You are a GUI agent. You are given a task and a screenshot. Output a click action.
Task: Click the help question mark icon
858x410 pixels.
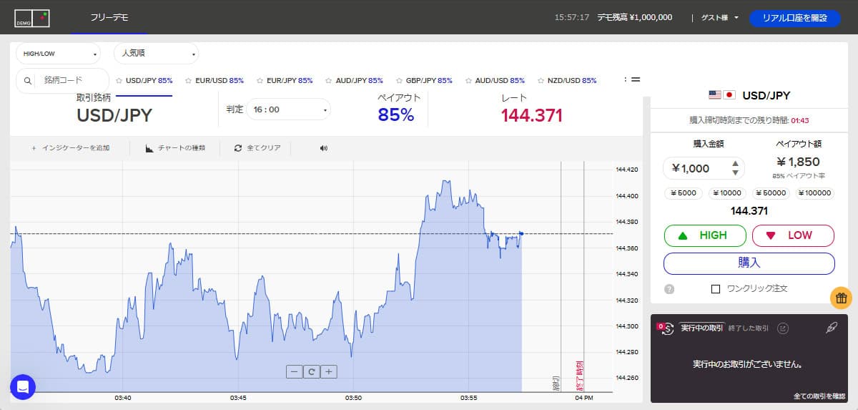coord(669,289)
